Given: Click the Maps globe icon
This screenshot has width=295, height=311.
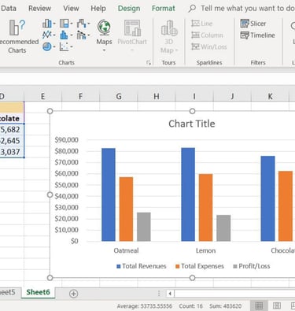Looking at the screenshot, I should click(x=104, y=28).
